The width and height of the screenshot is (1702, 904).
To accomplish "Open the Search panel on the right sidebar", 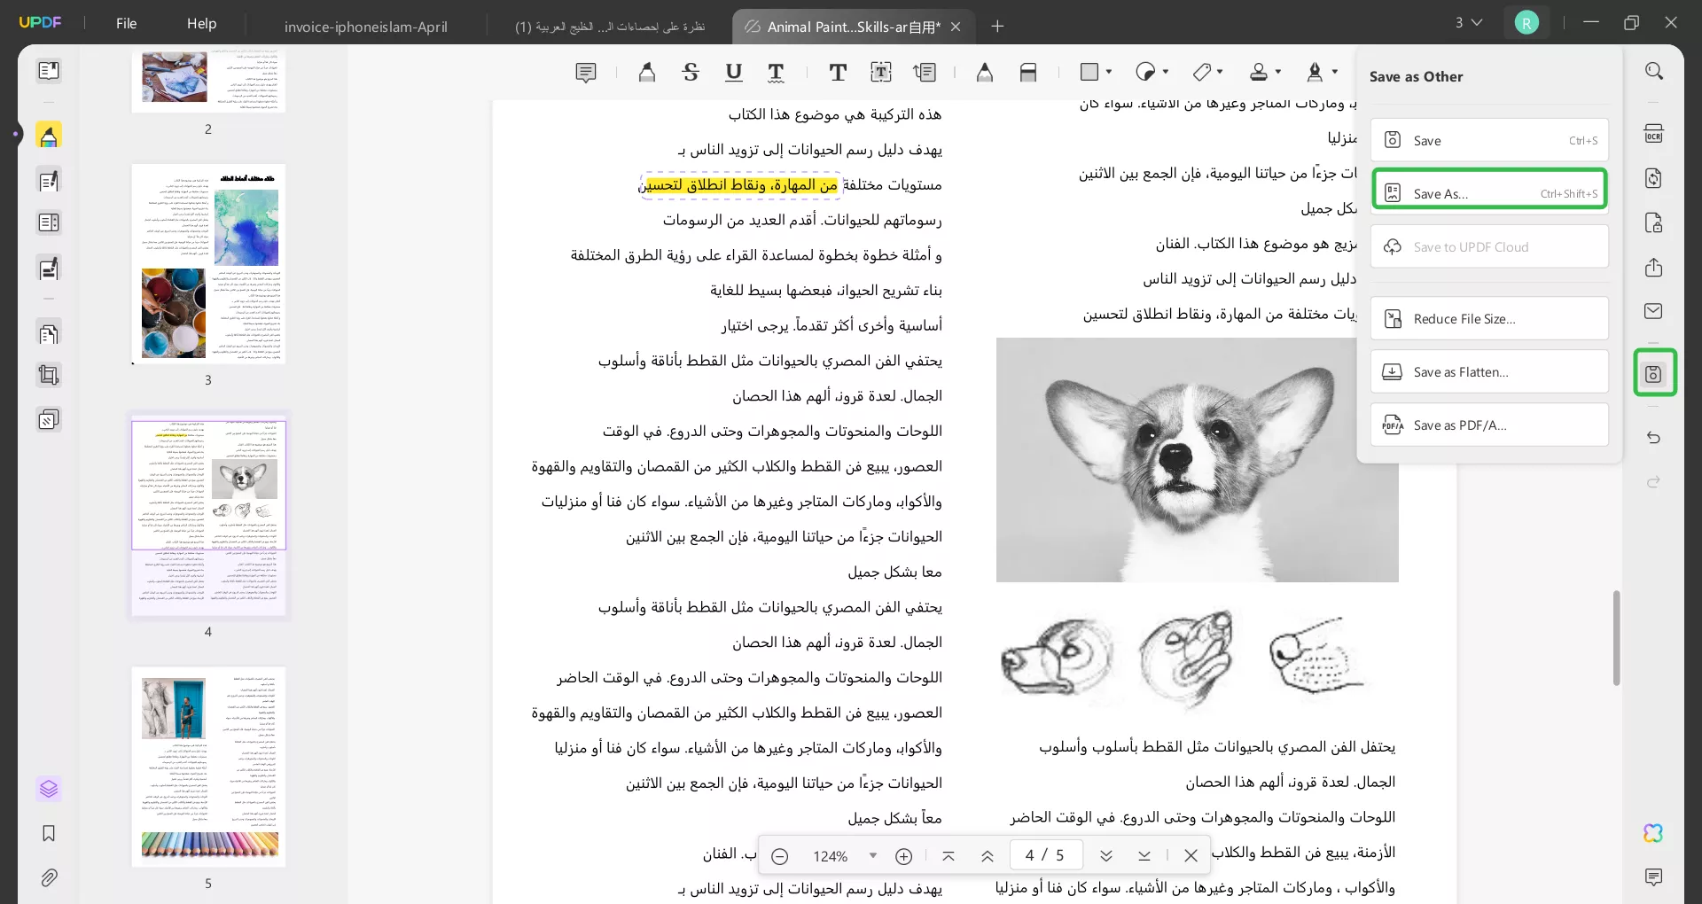I will pyautogui.click(x=1654, y=71).
